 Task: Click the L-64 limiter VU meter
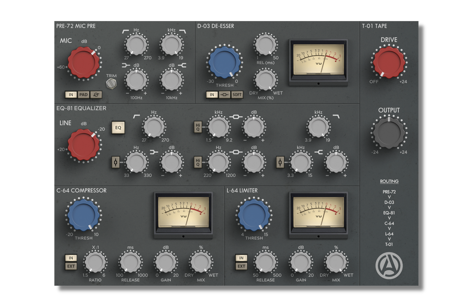tap(318, 215)
